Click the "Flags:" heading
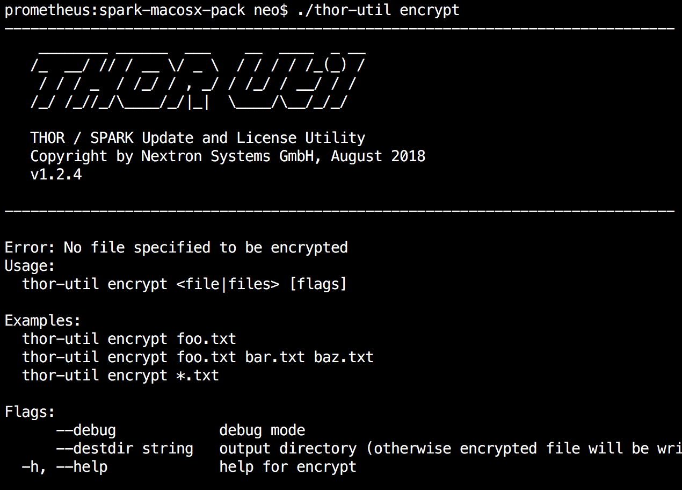This screenshot has width=682, height=490. (x=30, y=412)
